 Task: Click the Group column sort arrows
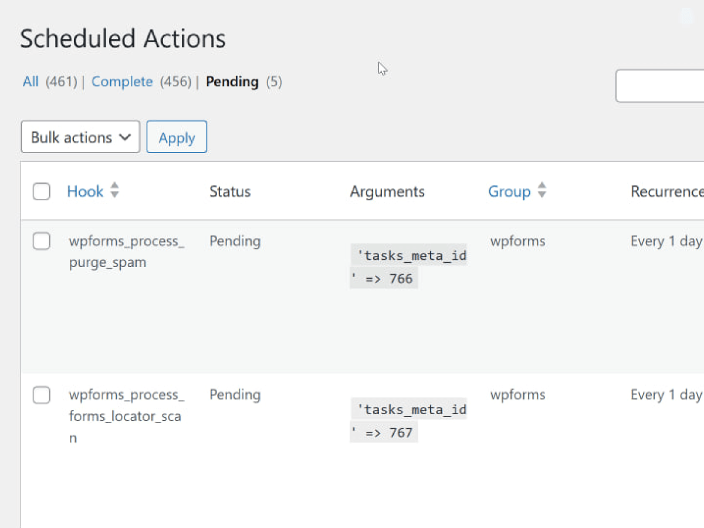click(541, 190)
